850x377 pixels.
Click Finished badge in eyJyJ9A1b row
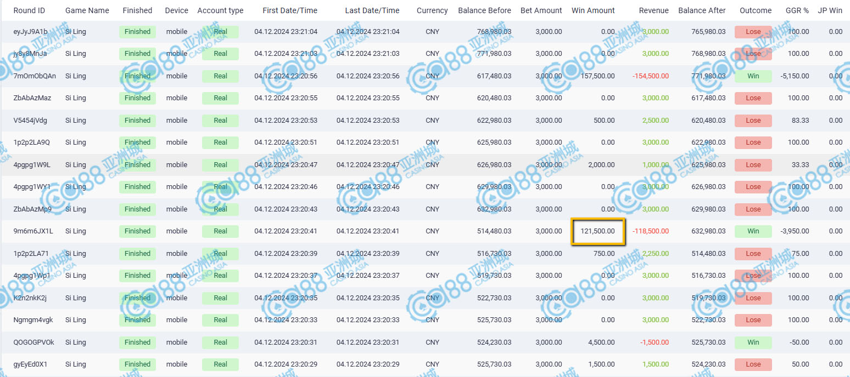coord(137,32)
